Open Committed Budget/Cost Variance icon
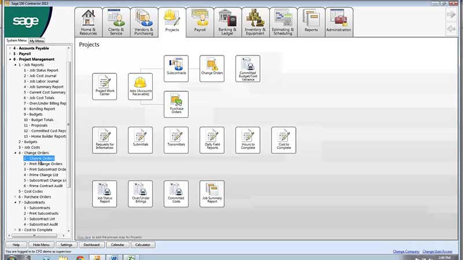The height and width of the screenshot is (260, 463). point(248,68)
